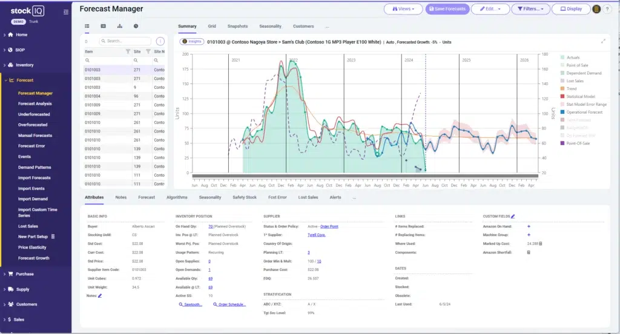Screen dimensions: 620x334
Task: Open the Fcst Error tab
Action: pyautogui.click(x=277, y=197)
